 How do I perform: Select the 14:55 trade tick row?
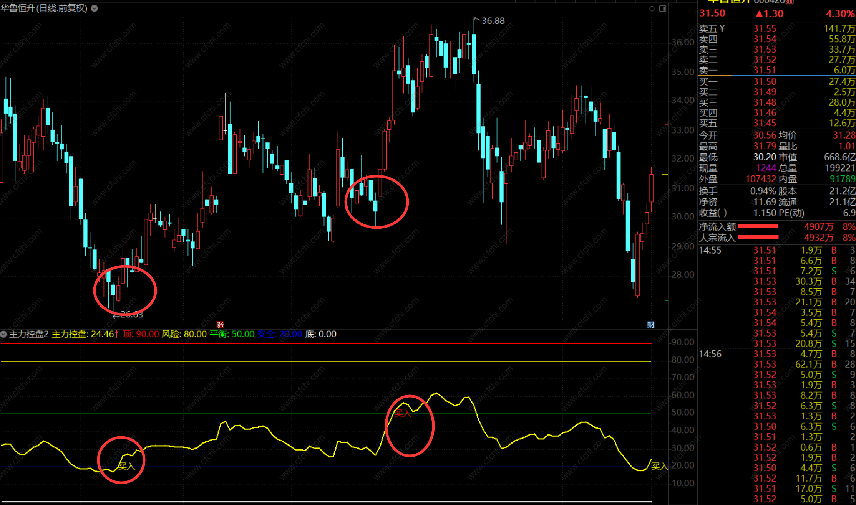coord(710,251)
